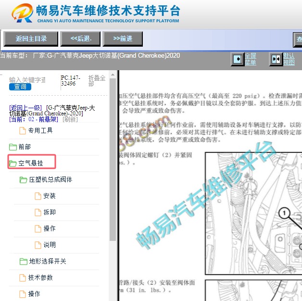Expand the 前部 folder

(x=25, y=147)
